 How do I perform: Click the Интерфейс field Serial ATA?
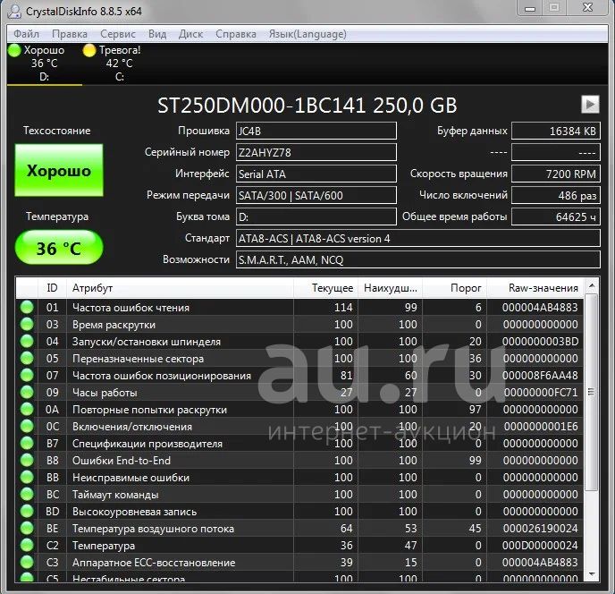coord(316,174)
